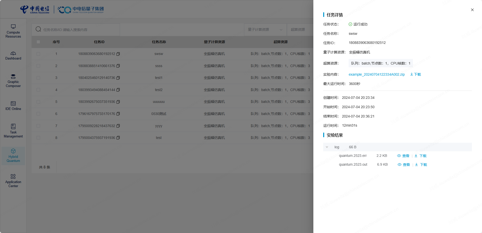
Task: Check the checkbox for row 2 (ssss)
Action: point(38,66)
